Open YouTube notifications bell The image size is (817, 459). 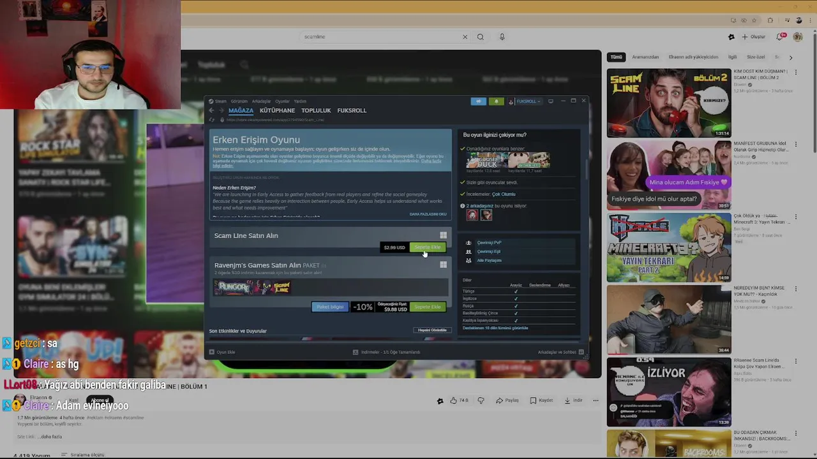[781, 37]
